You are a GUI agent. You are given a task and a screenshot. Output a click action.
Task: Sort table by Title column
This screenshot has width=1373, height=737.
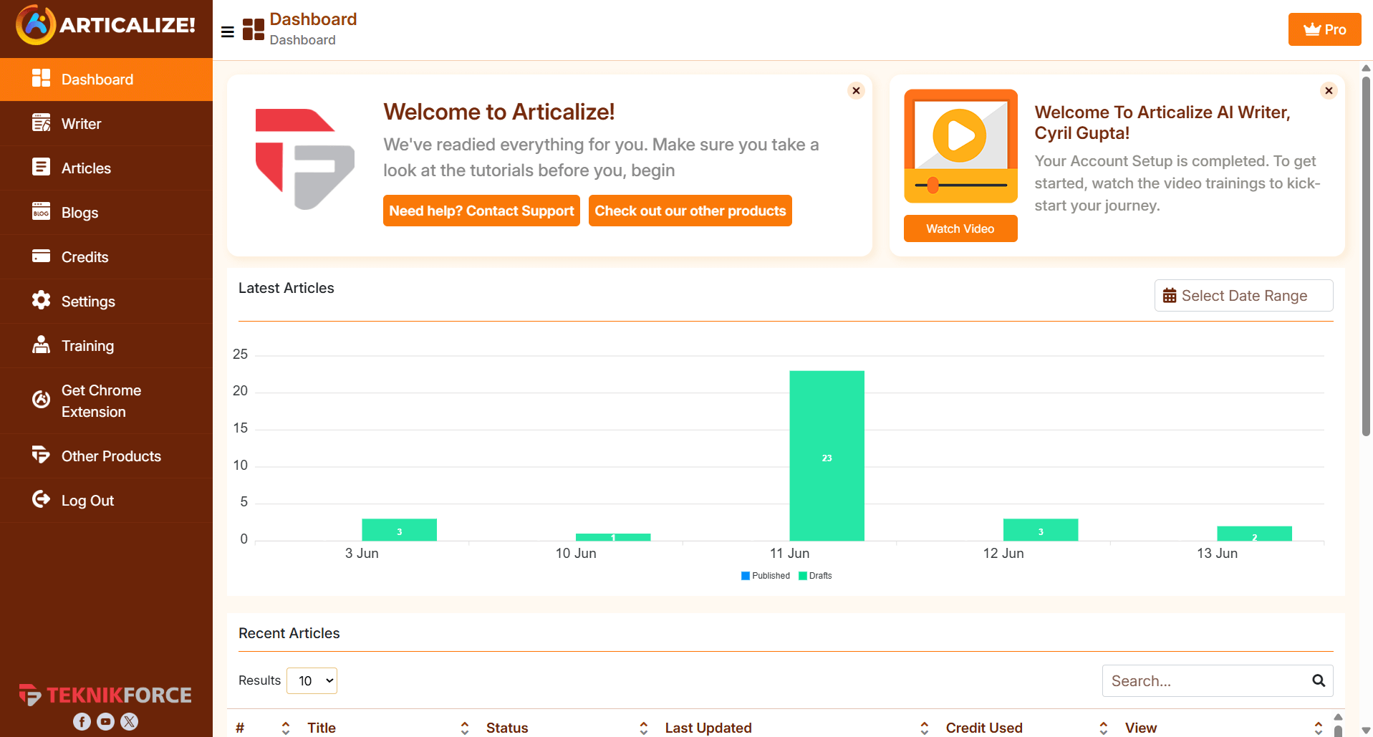[x=322, y=728]
